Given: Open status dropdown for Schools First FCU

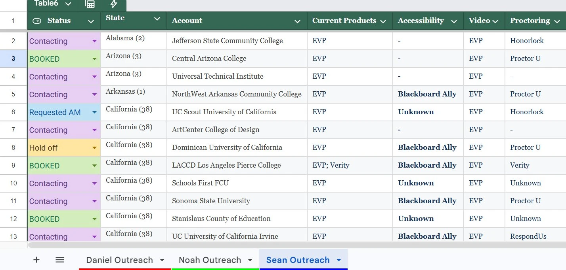Looking at the screenshot, I should [x=94, y=183].
